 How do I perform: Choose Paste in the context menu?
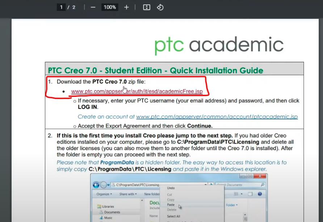click(x=171, y=205)
